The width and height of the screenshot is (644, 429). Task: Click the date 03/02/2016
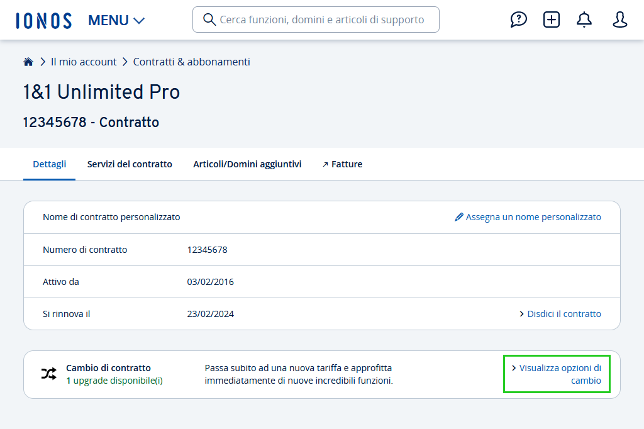click(x=210, y=282)
